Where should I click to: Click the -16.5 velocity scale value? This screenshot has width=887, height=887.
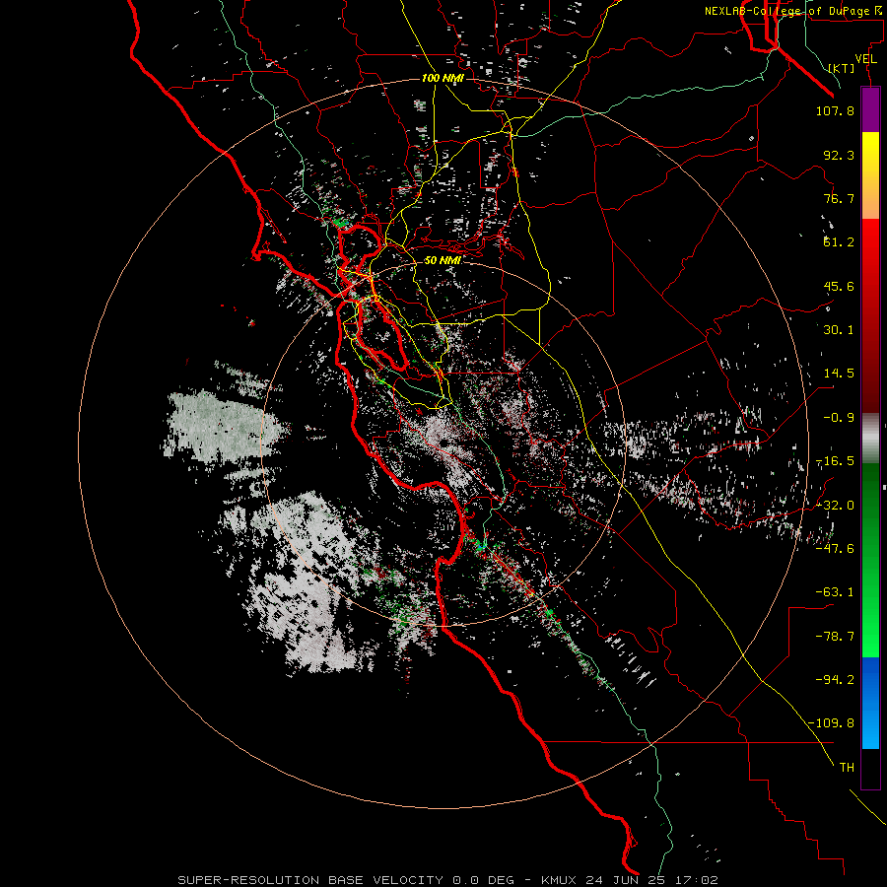(835, 461)
